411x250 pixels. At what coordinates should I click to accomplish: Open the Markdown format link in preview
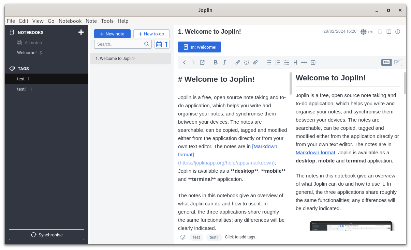click(x=315, y=152)
